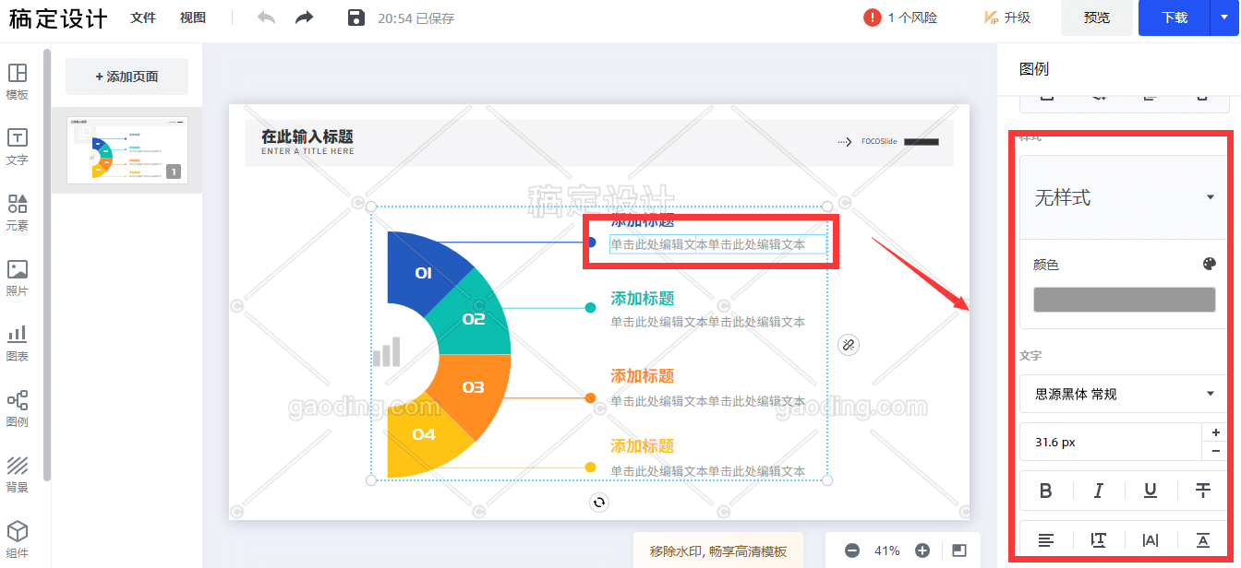Screen dimensions: 1241x568
Task: Open the 照片 photos panel
Action: pos(17,278)
